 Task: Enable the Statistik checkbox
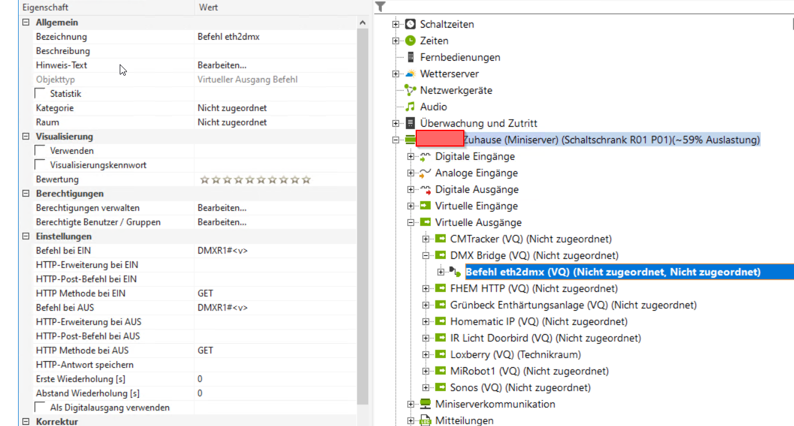point(40,94)
